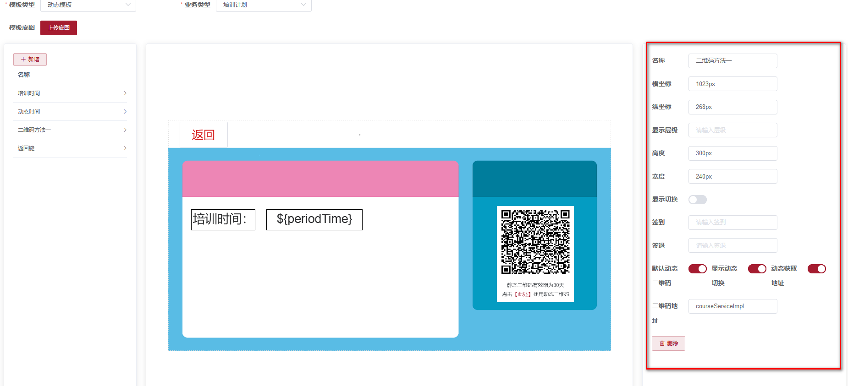Select the 二维码方法一 list item
This screenshot has width=848, height=386.
[70, 130]
